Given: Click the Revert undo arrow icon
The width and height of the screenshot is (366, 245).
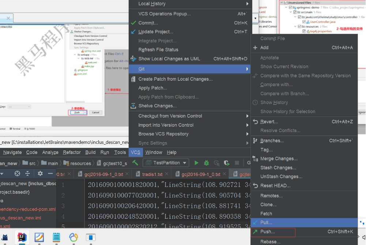Looking at the screenshot, I should (255, 122).
